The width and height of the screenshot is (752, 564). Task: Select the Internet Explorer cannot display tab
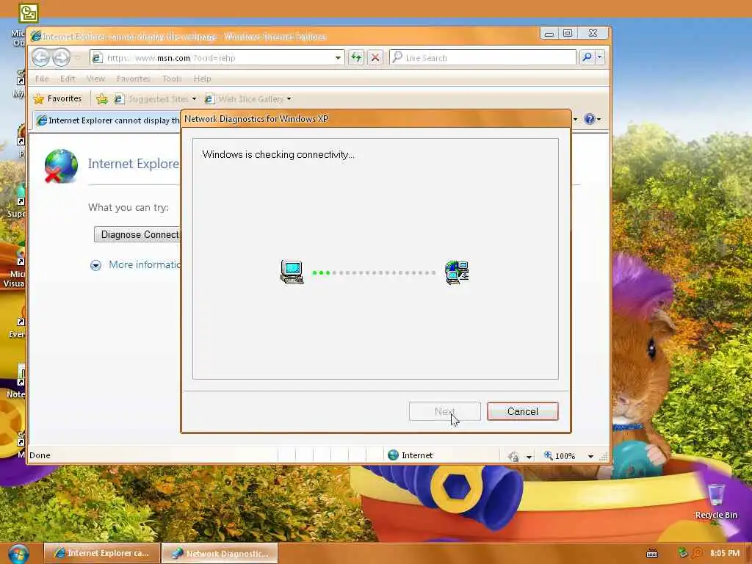click(108, 120)
